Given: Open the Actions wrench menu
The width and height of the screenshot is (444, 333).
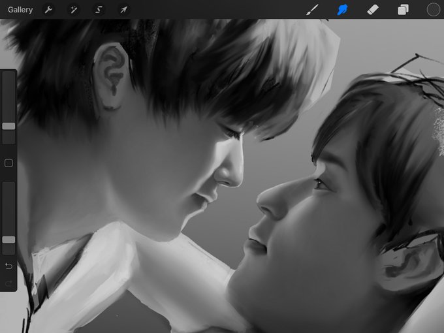Looking at the screenshot, I should click(x=48, y=10).
